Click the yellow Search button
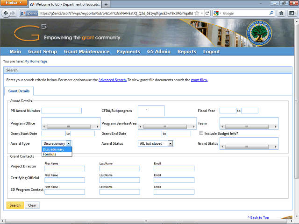This screenshot has width=299, height=224. 15,205
